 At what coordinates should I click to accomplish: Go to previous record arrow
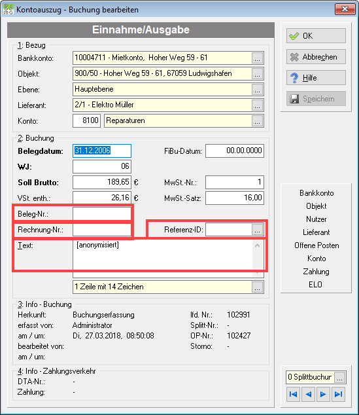(x=308, y=394)
